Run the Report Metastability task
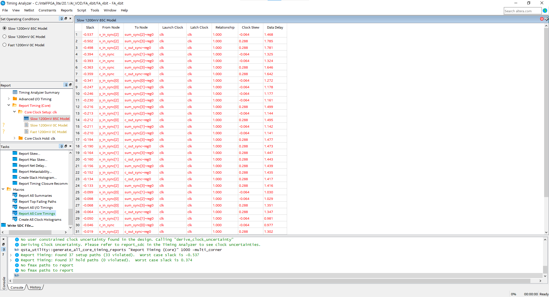The width and height of the screenshot is (549, 297). click(x=35, y=172)
